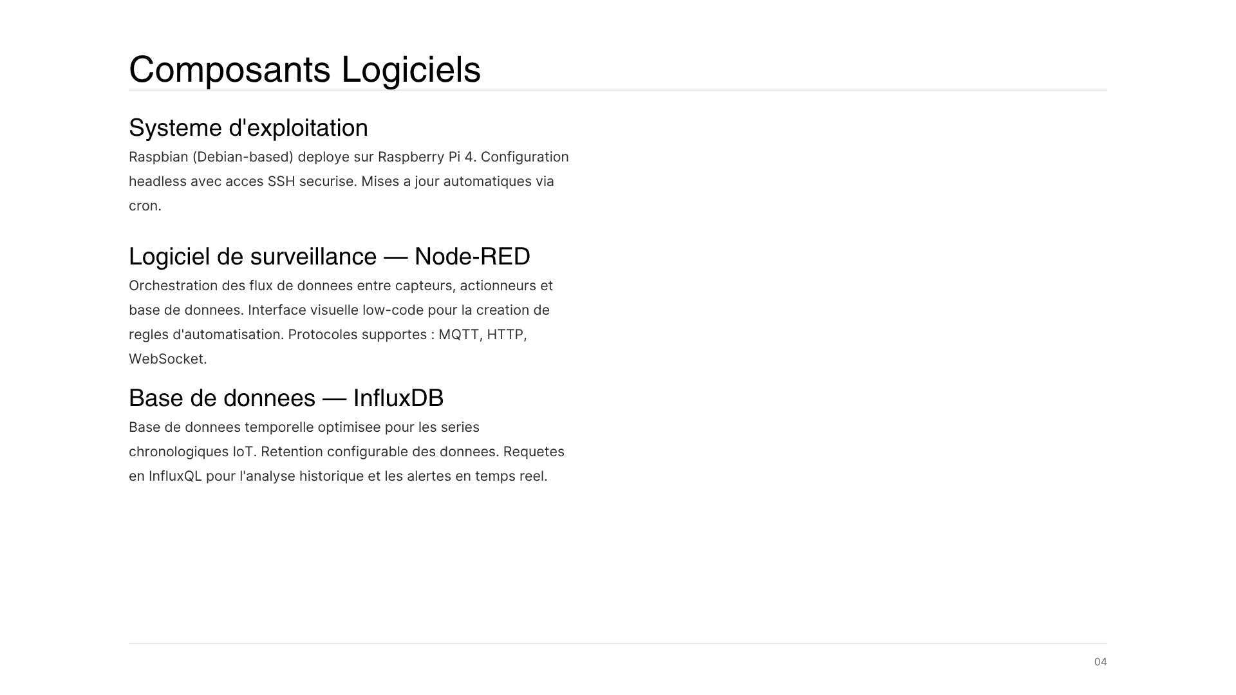Select the 'Systeme d'exploitation' heading
Viewport: 1236px width, 695px height.
click(248, 128)
